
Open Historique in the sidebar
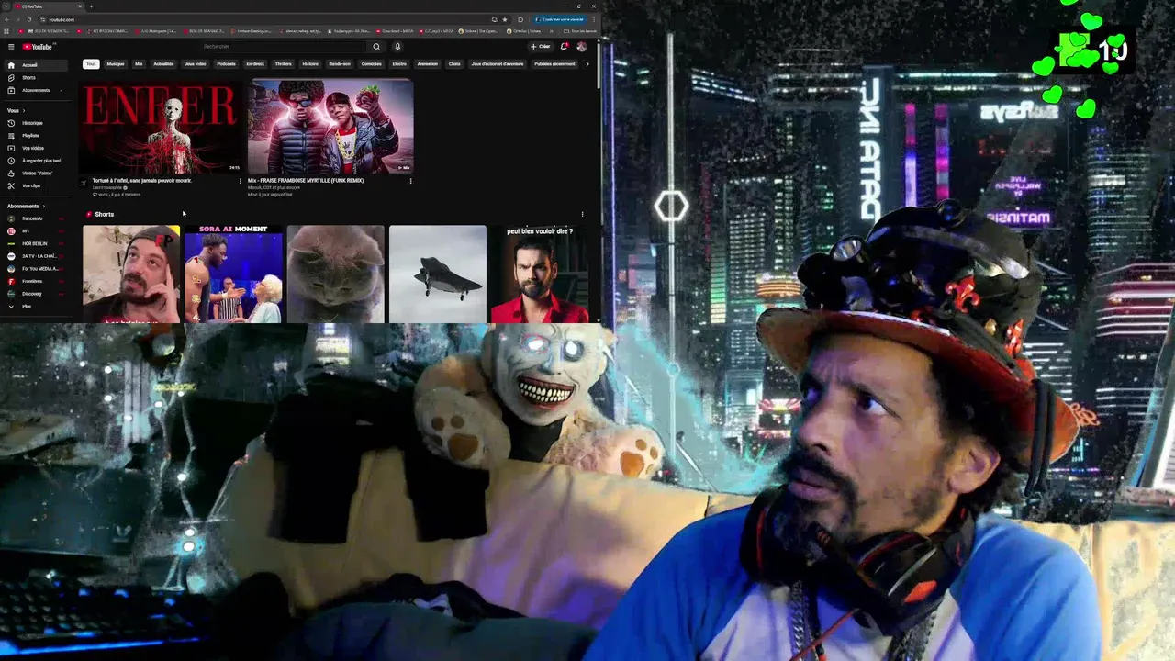point(34,123)
